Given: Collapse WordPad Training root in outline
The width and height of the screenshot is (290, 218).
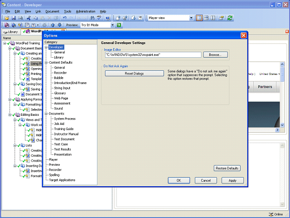Looking at the screenshot, I should 5,43.
